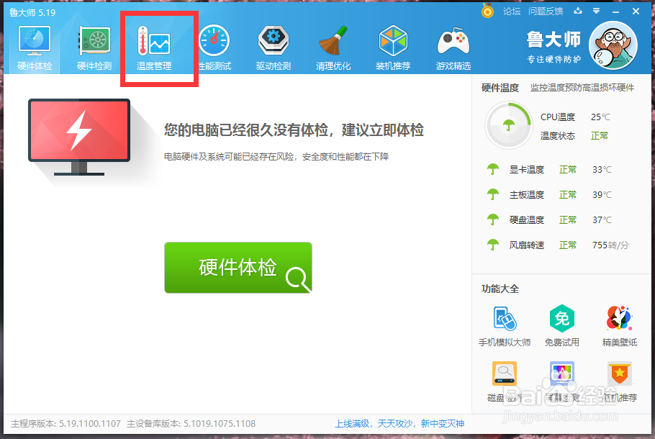Open the title bar dropdown menu arrow
655x439 pixels.
[597, 11]
